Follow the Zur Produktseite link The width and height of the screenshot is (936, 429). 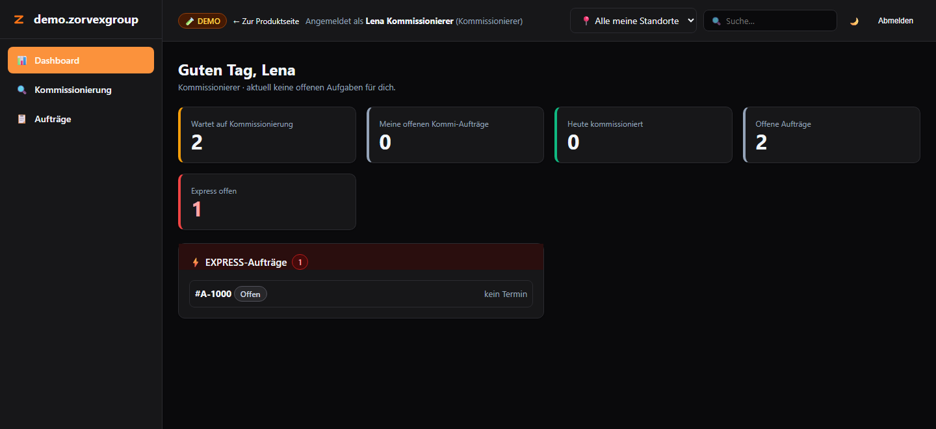266,21
